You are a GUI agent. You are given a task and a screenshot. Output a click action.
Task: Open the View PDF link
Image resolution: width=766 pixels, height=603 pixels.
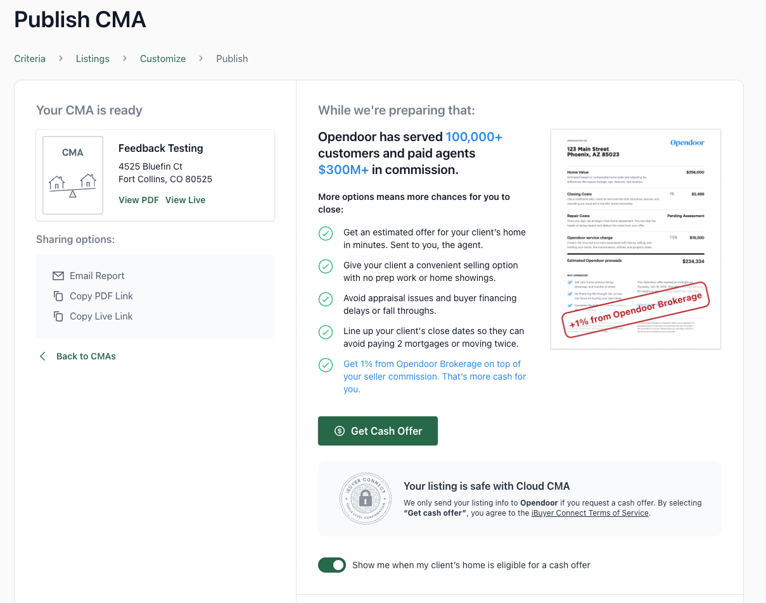point(139,199)
